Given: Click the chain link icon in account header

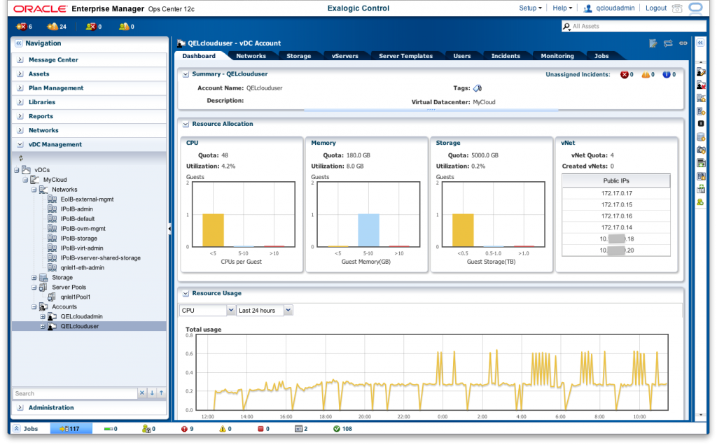Looking at the screenshot, I should point(683,43).
